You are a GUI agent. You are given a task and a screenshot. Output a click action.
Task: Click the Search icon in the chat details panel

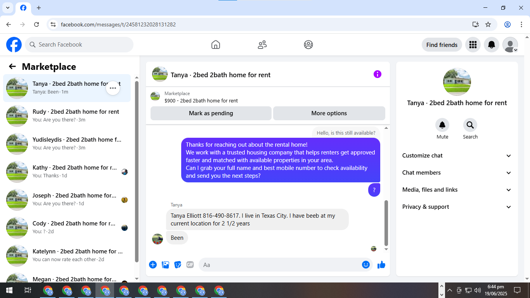point(470,125)
